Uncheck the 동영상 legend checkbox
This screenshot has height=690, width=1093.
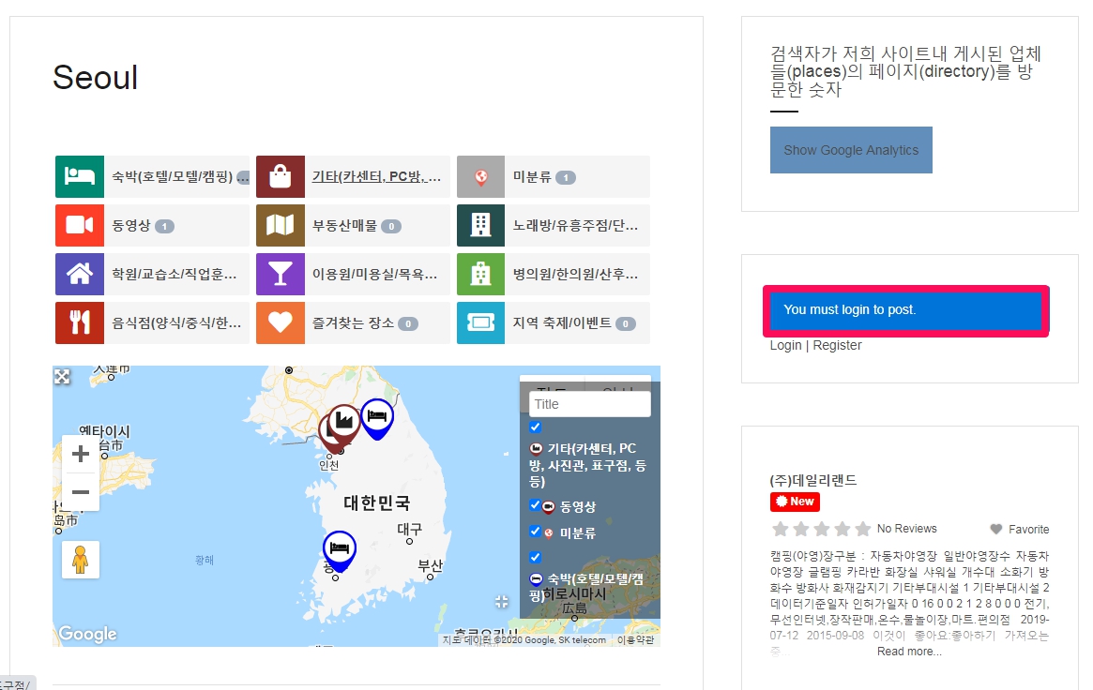(x=535, y=504)
